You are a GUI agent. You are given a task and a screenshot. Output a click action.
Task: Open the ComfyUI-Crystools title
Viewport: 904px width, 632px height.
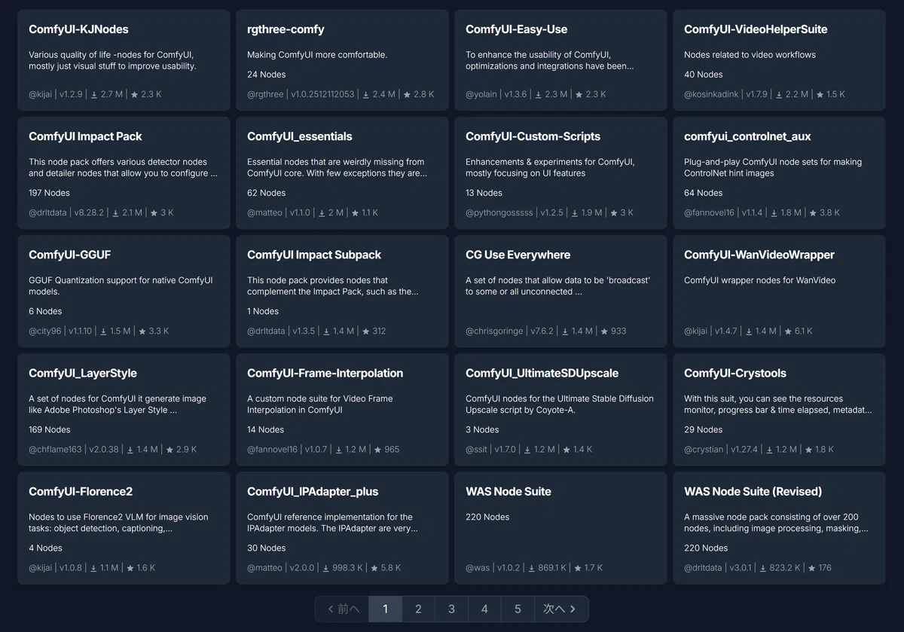point(735,373)
